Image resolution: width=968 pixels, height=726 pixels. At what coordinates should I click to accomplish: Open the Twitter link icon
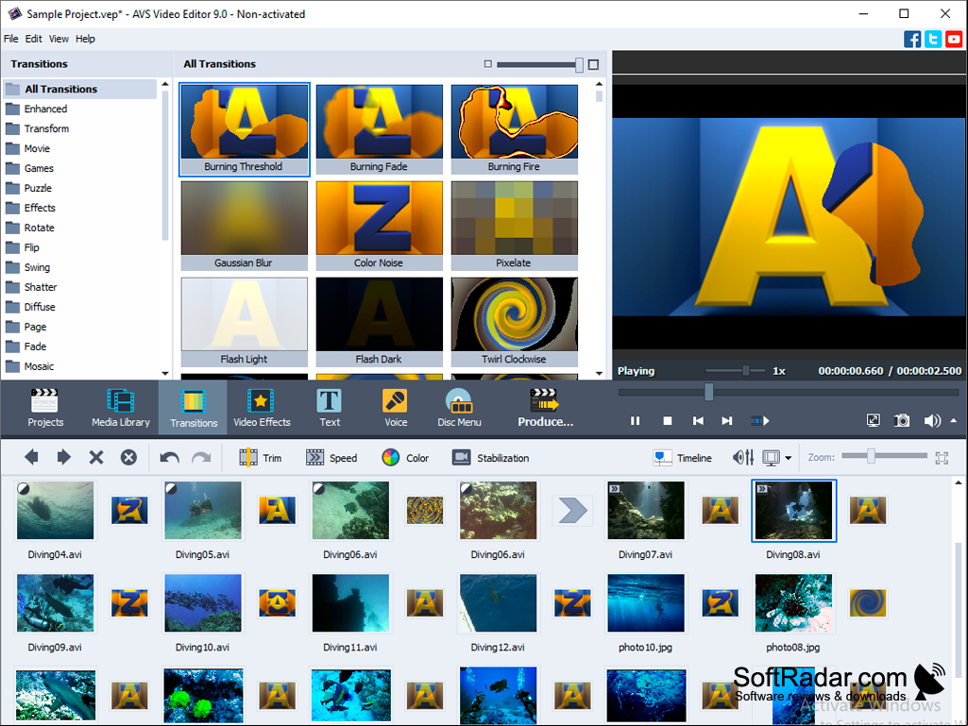933,39
